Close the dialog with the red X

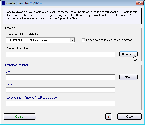140,3
